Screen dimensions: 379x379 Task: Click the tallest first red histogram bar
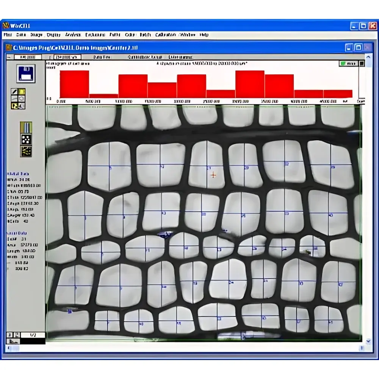pos(74,84)
